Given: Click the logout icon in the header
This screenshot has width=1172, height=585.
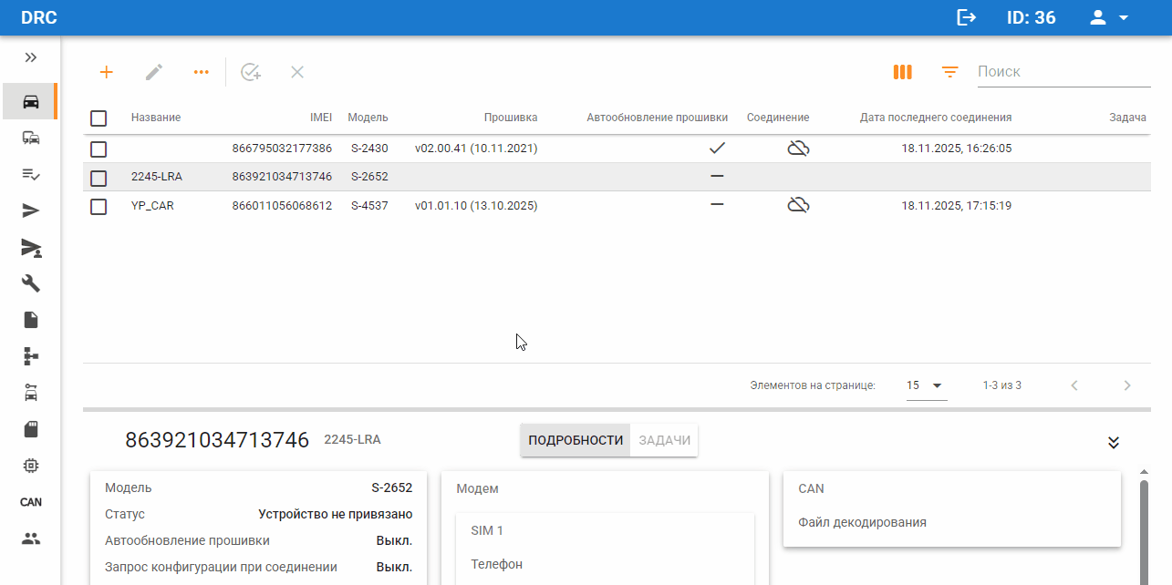Looking at the screenshot, I should (966, 17).
